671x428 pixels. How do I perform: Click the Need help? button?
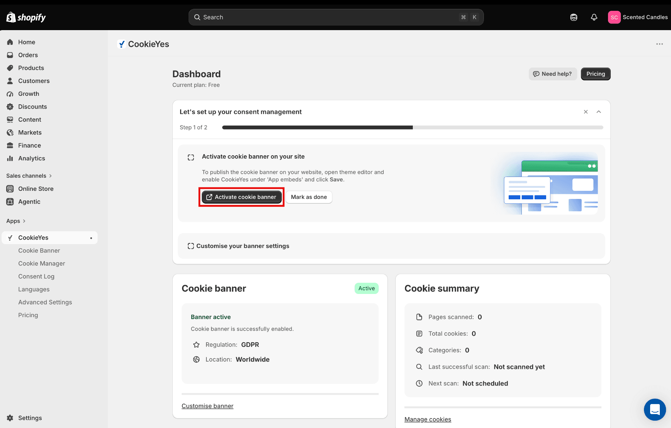pyautogui.click(x=553, y=74)
